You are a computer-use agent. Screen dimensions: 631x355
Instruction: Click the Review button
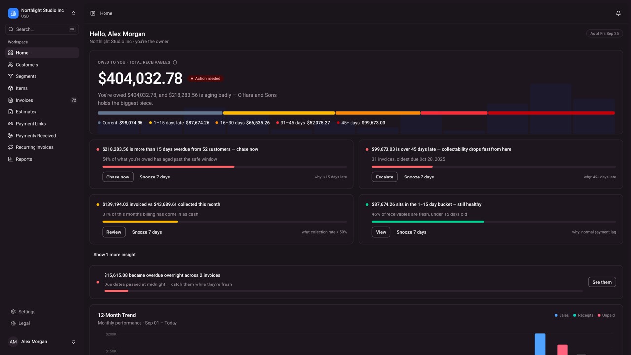114,232
